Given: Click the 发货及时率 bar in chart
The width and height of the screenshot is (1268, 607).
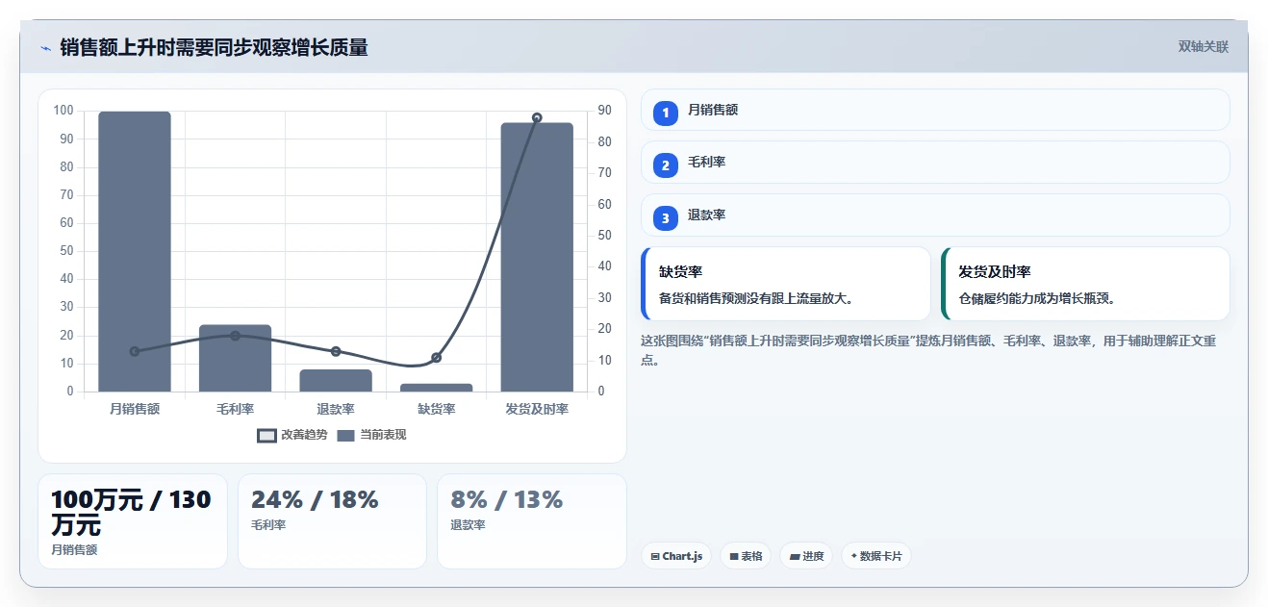Looking at the screenshot, I should tap(537, 257).
